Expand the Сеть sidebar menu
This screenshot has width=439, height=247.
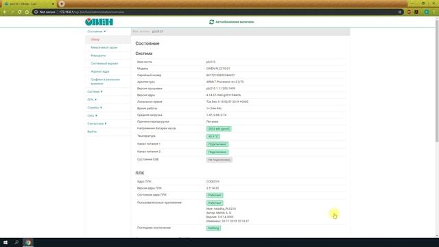92,116
